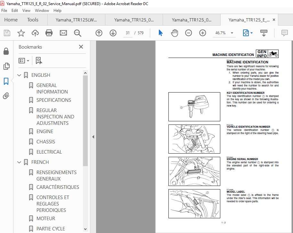Click the zoom percentage field 46.7%

click(221, 33)
